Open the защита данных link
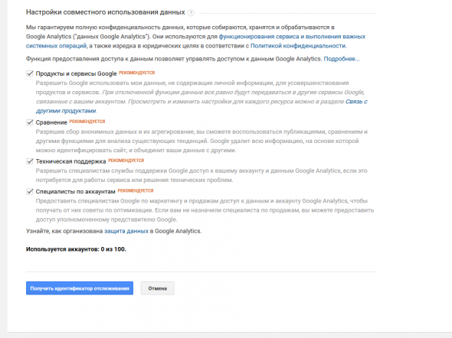452x338 pixels. point(126,231)
